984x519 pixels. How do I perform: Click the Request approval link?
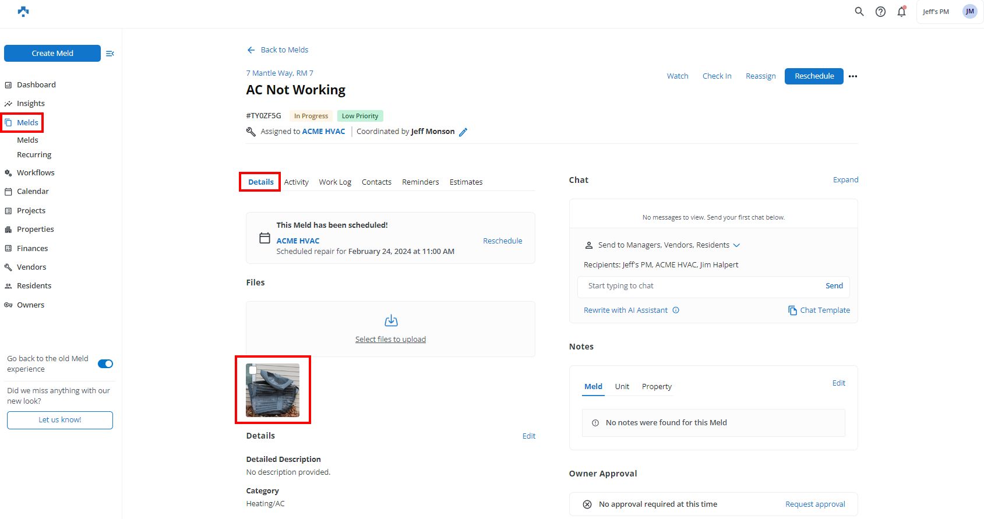coord(815,504)
